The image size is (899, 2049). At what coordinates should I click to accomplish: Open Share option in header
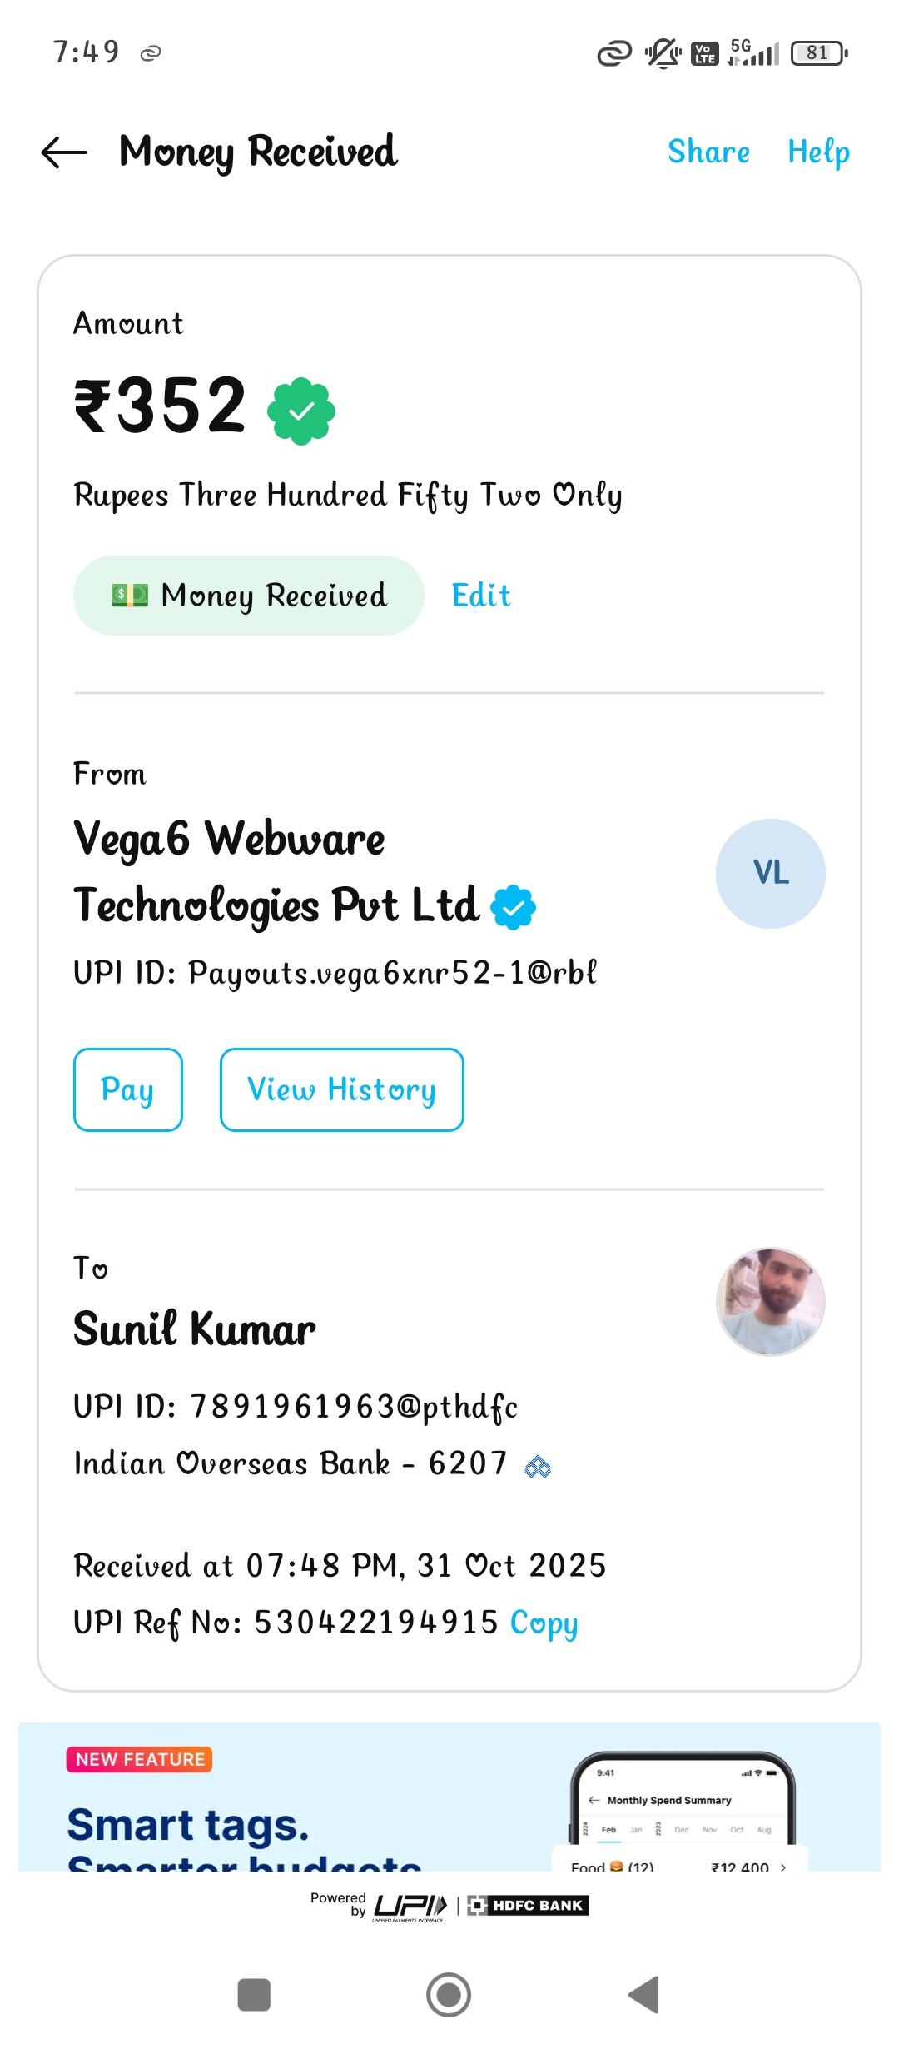tap(708, 152)
